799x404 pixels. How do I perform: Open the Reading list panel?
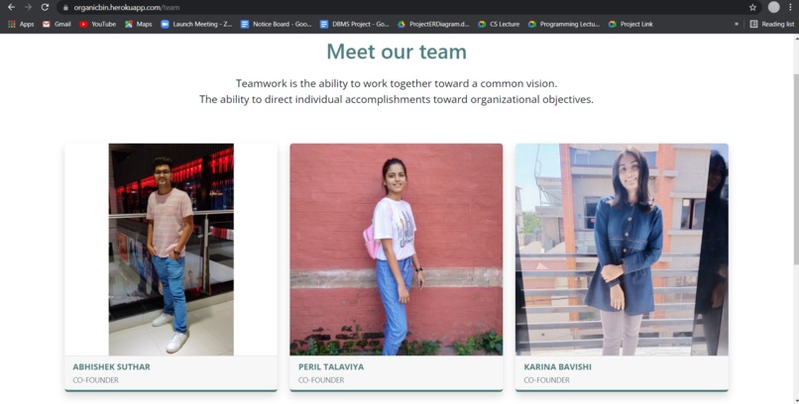[x=772, y=24]
